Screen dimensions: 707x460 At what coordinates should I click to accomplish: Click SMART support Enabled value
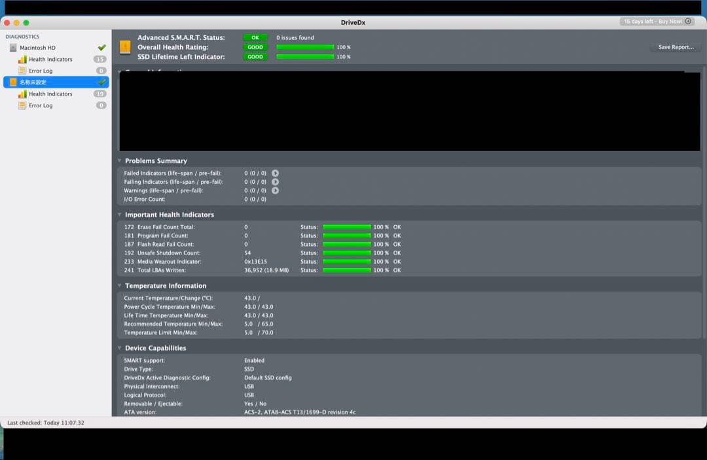pos(254,361)
